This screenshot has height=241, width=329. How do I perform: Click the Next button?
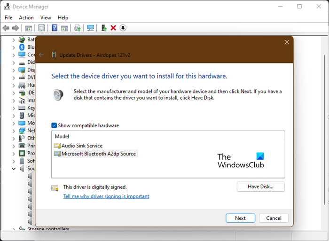click(x=240, y=218)
